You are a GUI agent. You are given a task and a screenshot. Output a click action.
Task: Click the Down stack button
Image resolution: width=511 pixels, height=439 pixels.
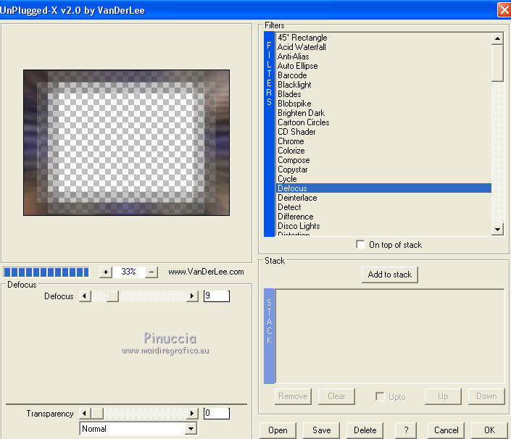(486, 396)
